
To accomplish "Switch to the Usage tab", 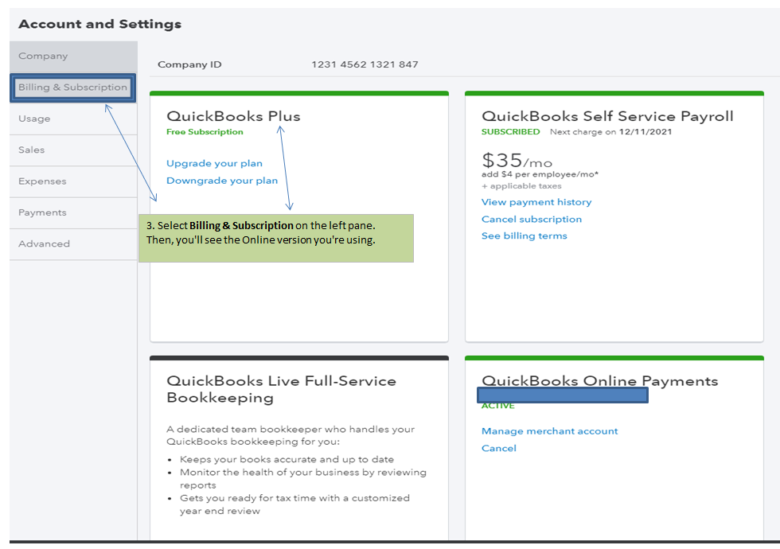I will pyautogui.click(x=34, y=119).
